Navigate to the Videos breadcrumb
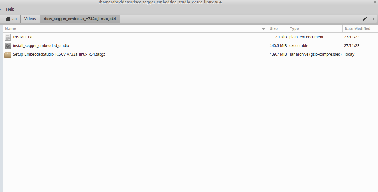Screen dimensions: 378x192 point(30,19)
